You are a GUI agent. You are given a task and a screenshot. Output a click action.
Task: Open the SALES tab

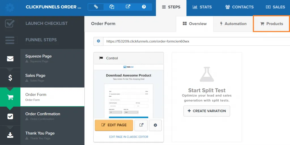tap(275, 7)
